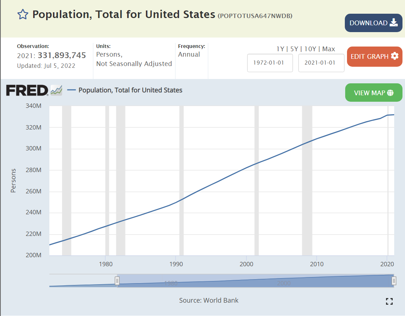Click the left range slider handle
The height and width of the screenshot is (316, 405).
(117, 281)
